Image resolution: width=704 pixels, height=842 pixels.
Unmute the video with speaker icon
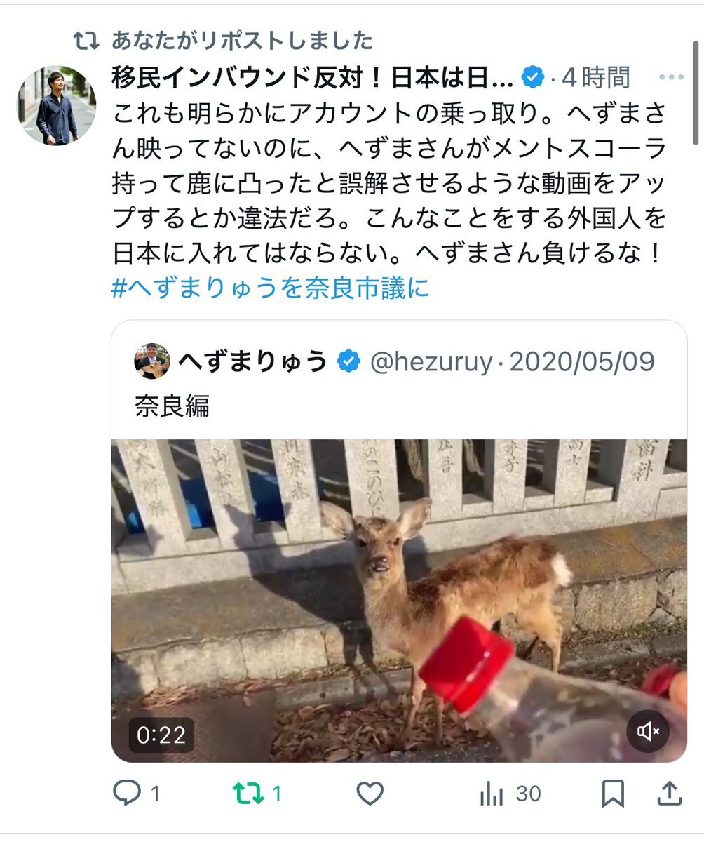pyautogui.click(x=648, y=733)
